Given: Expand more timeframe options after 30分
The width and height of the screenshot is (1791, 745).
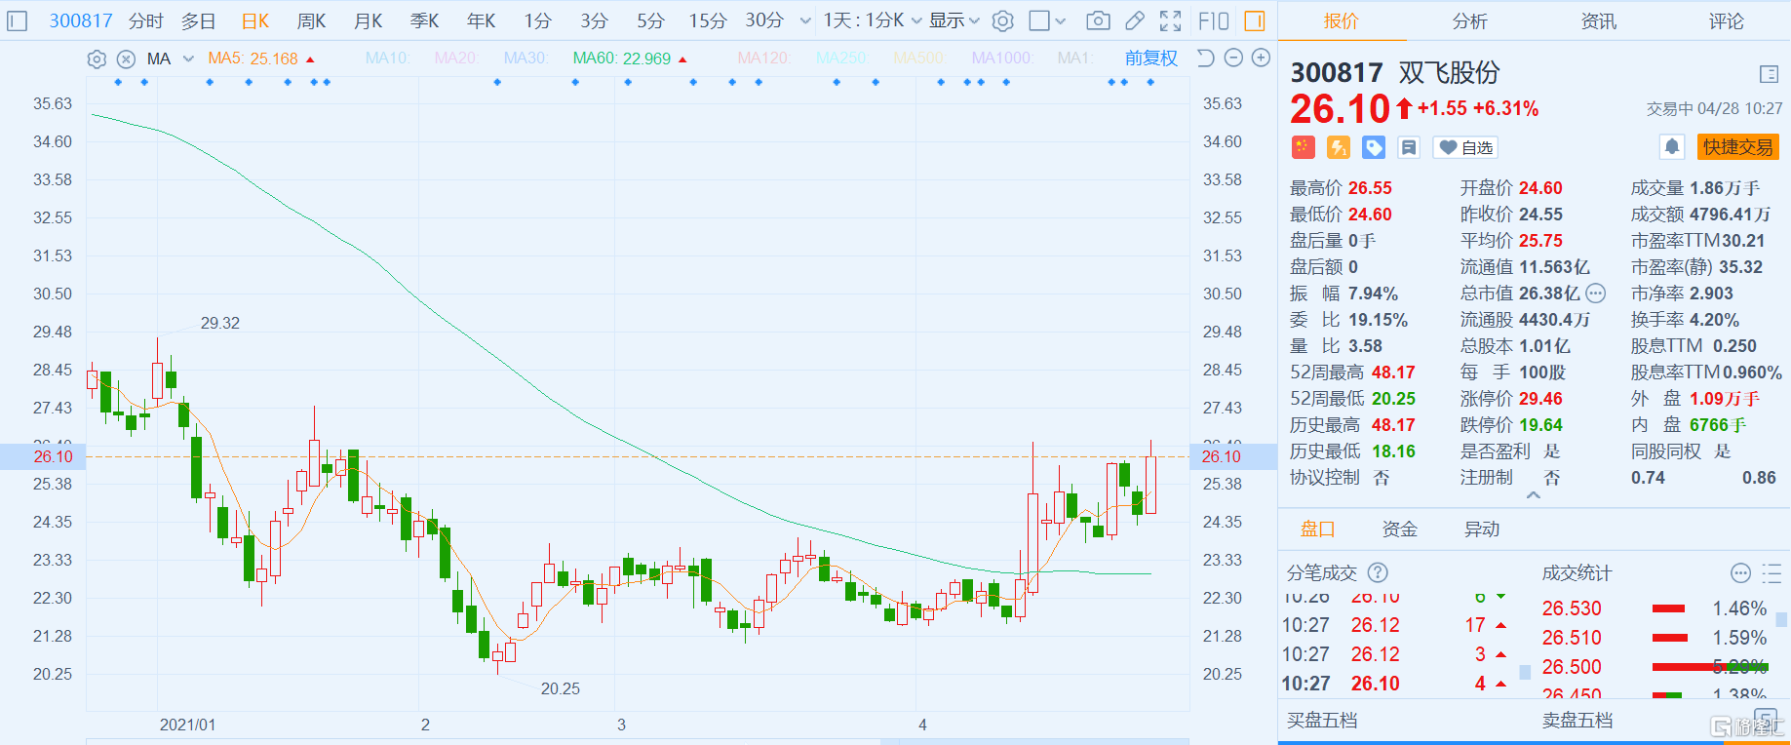Looking at the screenshot, I should pos(805,20).
